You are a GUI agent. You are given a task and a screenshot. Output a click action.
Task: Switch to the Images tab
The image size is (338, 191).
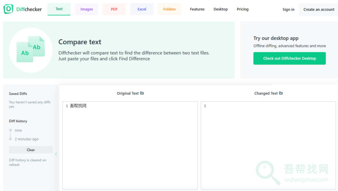(x=86, y=9)
